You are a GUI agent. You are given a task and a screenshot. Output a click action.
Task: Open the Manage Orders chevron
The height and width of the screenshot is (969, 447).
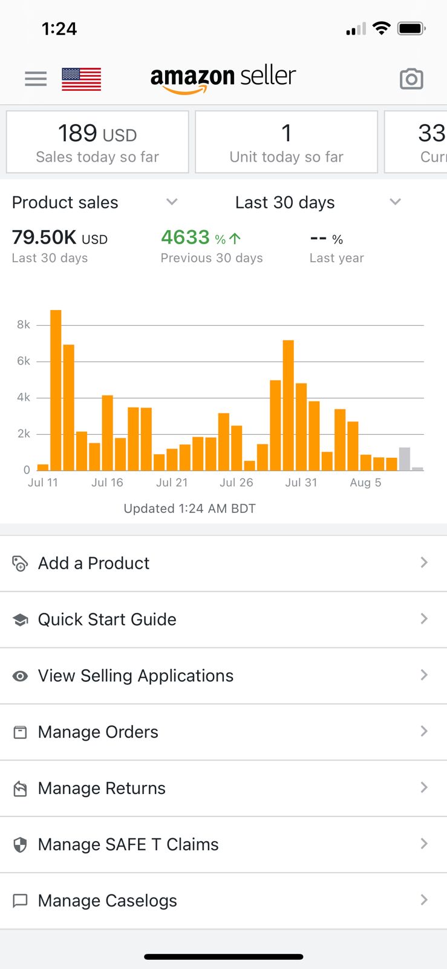424,732
